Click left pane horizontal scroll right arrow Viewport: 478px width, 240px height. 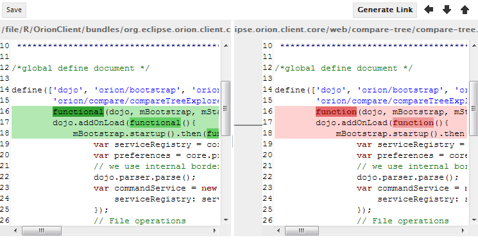pos(214,231)
